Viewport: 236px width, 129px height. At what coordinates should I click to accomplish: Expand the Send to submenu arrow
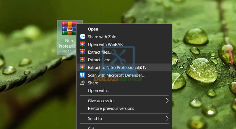click(x=167, y=118)
